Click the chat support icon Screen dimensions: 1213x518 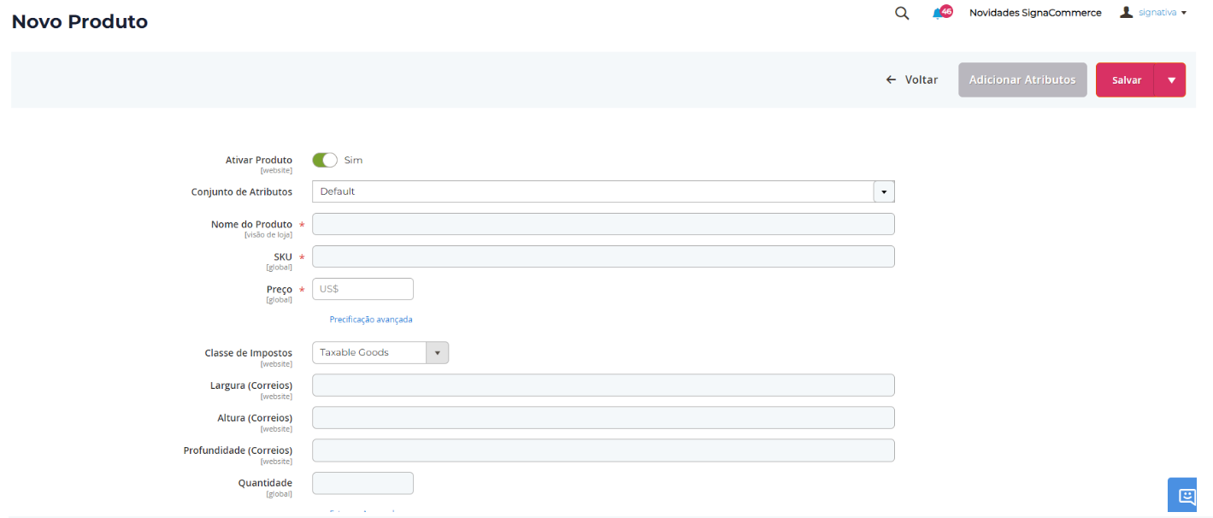(1187, 496)
